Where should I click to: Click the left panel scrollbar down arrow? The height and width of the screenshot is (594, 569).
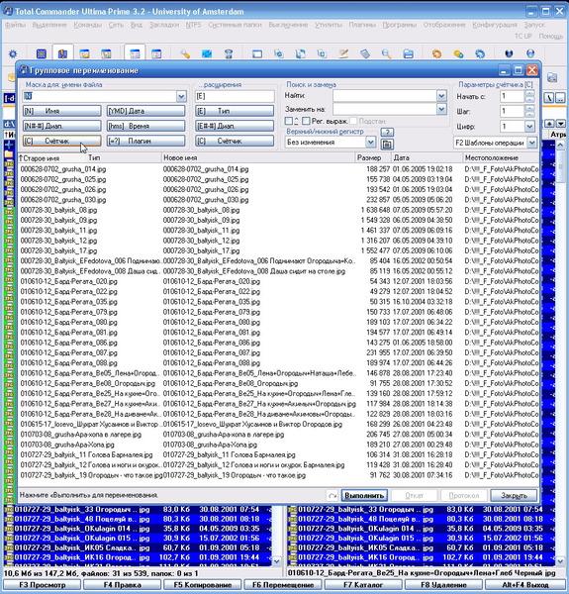[277, 561]
